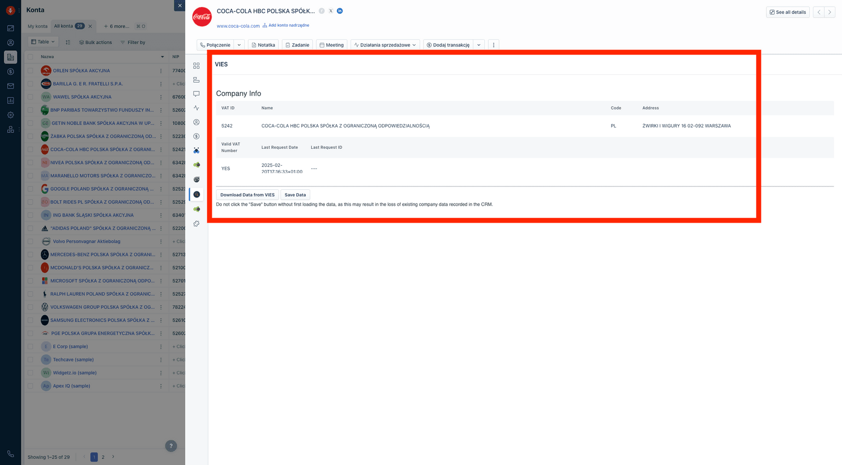Screen dimensions: 842x465
Task: Open the modules blocks icon in left navigation
Action: click(10, 130)
